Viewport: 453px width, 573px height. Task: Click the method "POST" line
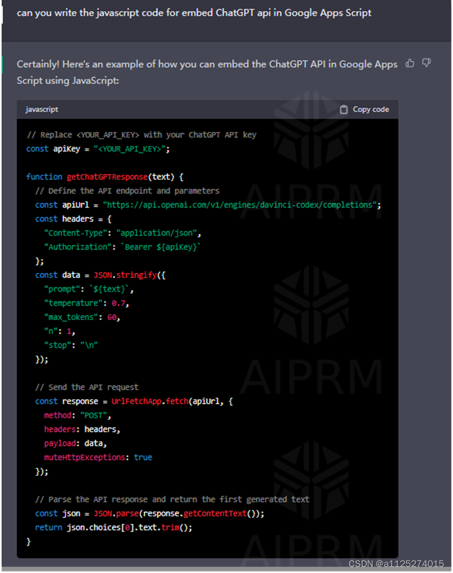click(x=78, y=415)
